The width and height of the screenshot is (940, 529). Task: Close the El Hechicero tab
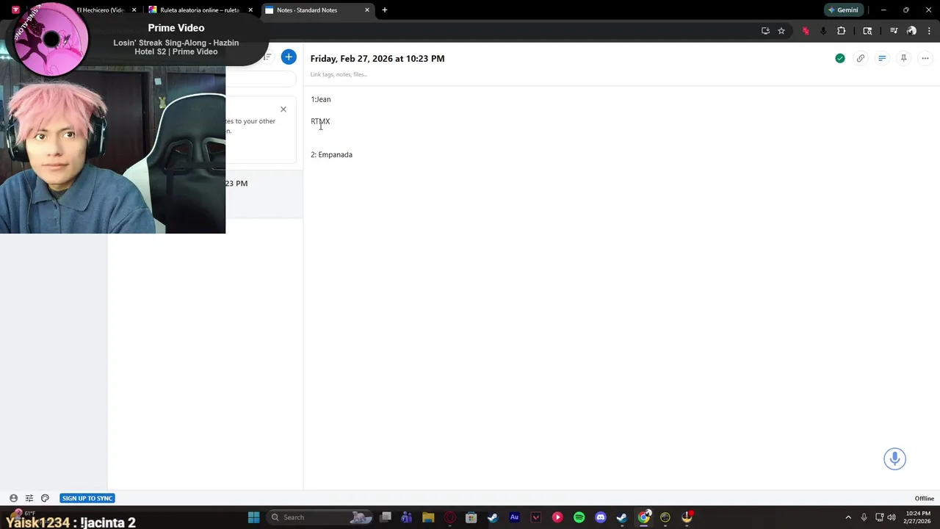click(134, 10)
